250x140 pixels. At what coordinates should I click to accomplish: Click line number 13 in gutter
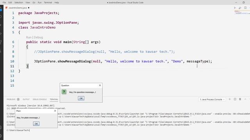coord(12,76)
